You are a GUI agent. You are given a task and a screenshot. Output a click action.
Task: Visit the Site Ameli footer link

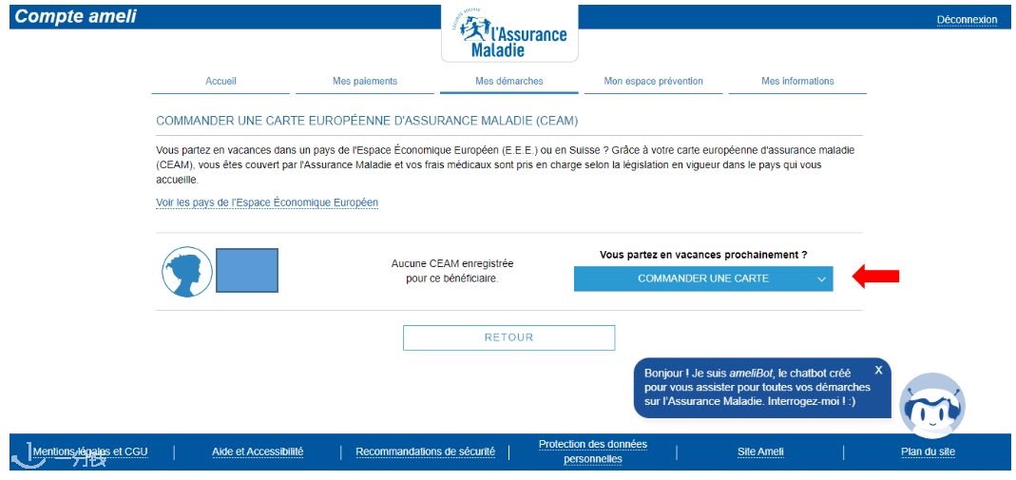pos(760,451)
